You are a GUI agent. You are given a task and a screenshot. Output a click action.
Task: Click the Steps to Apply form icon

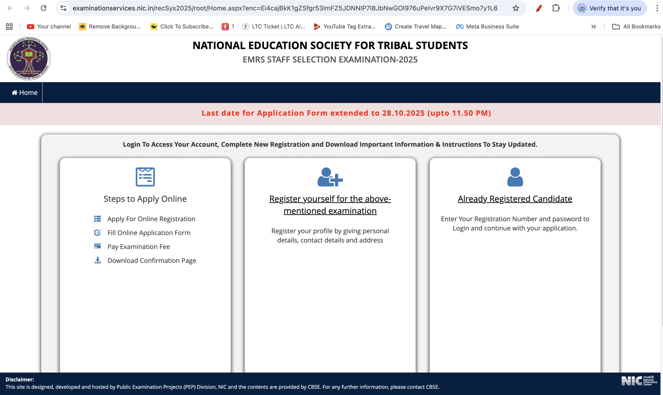tap(145, 177)
